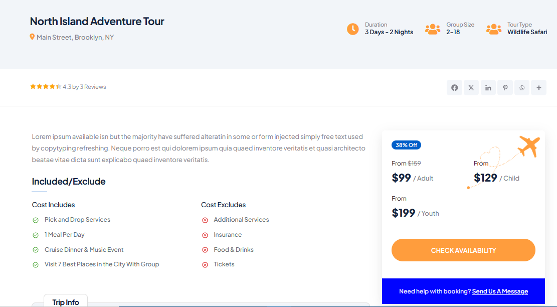The image size is (557, 307).
Task: Click the orange clock Duration icon
Action: coord(353,29)
